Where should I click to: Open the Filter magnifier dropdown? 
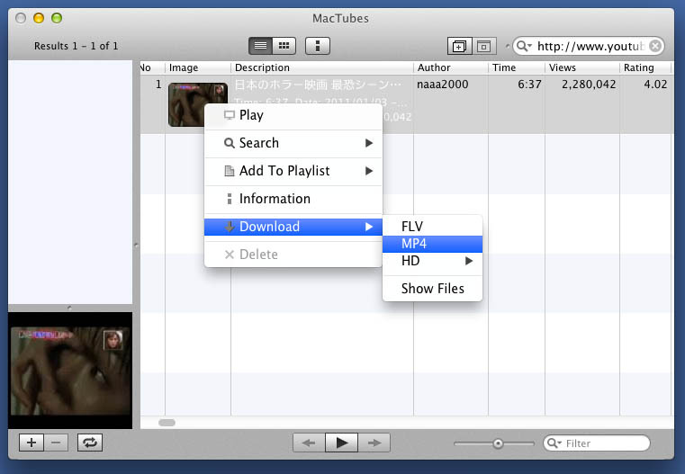click(554, 443)
